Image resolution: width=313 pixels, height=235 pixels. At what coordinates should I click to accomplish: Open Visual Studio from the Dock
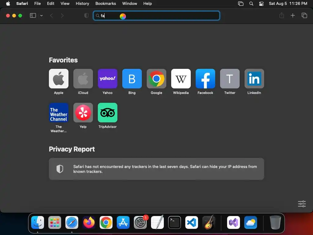point(233,222)
